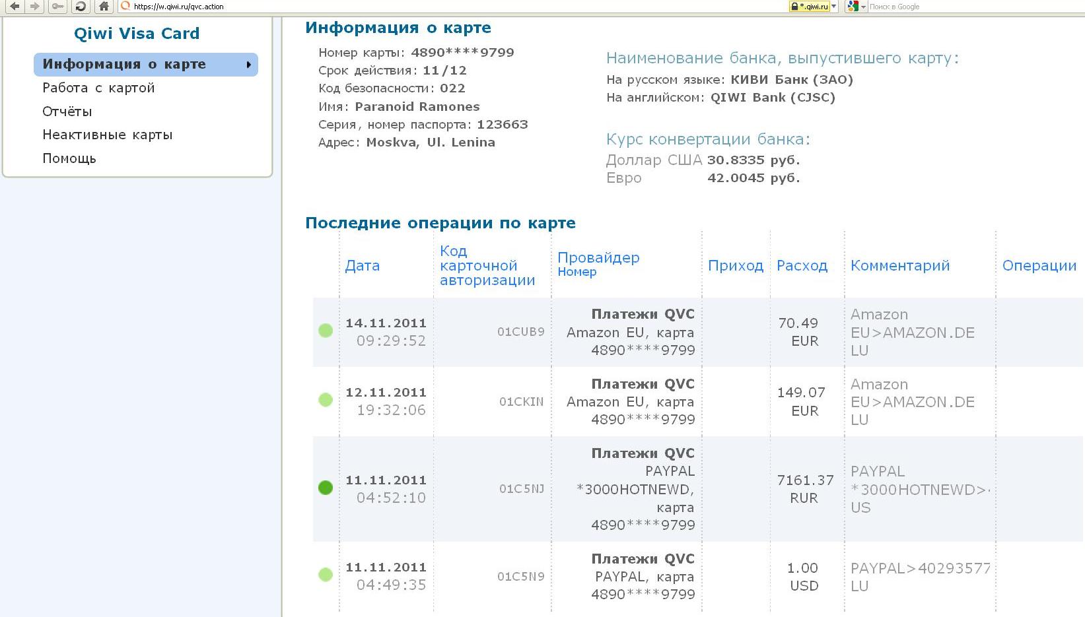The height and width of the screenshot is (617, 1085).
Task: Select Неактивные карты in the sidebar
Action: 108,135
